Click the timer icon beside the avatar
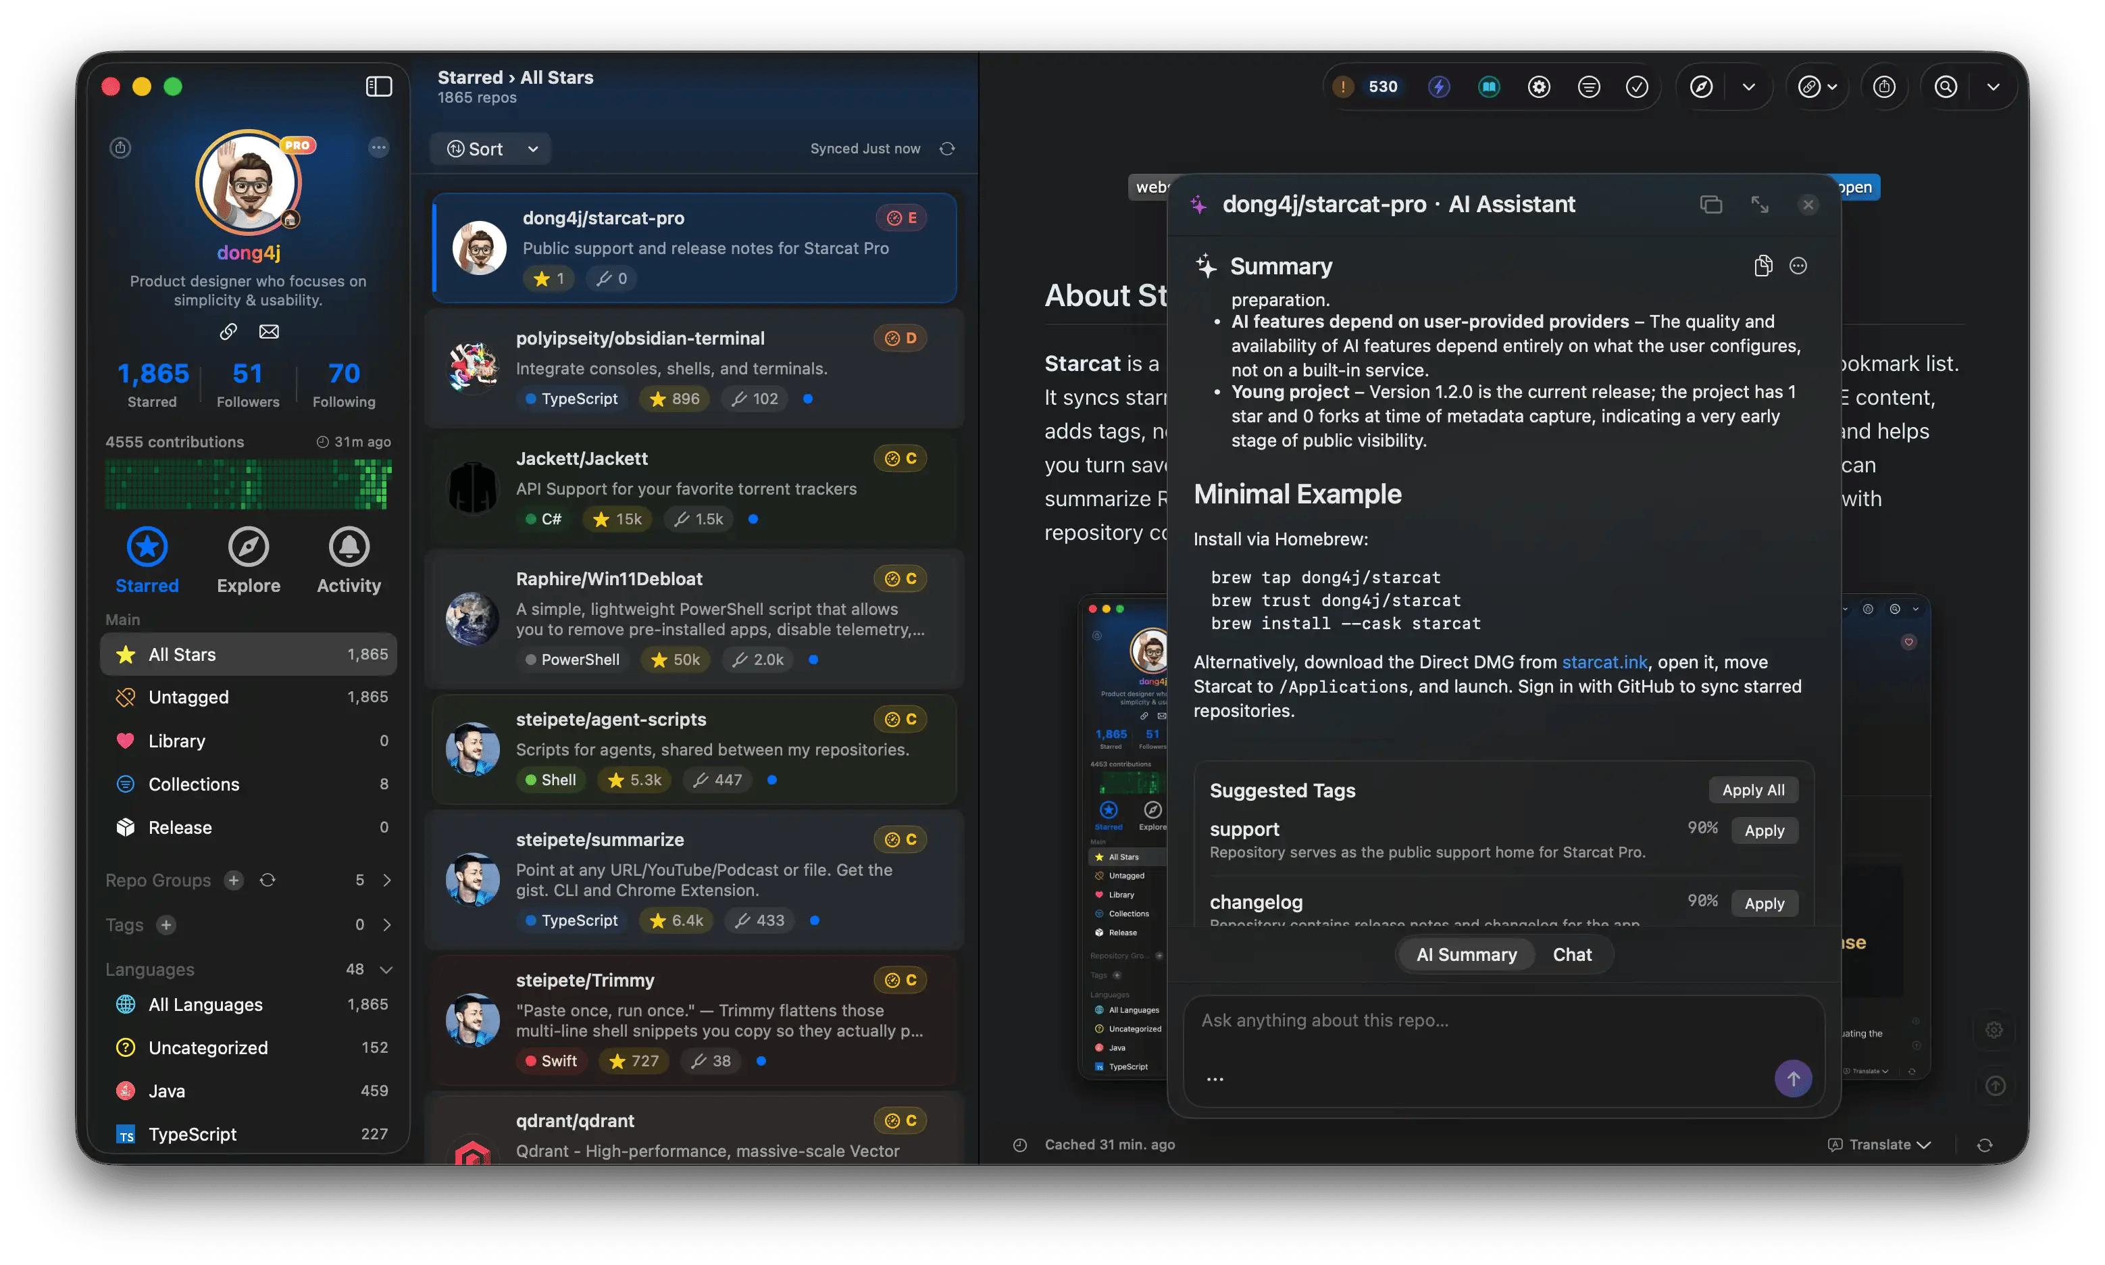 (120, 147)
